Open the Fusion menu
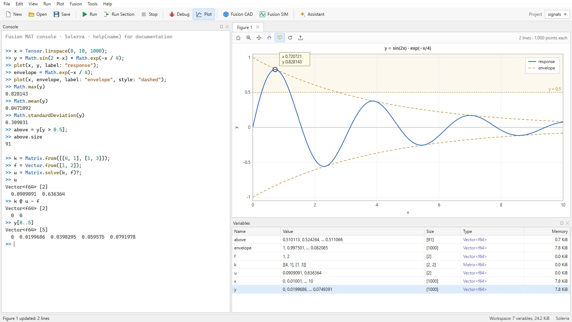Viewport: 572px width, 322px height. click(x=76, y=4)
